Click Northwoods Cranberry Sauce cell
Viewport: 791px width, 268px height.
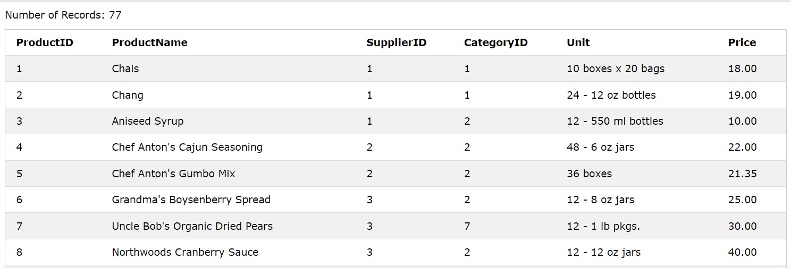[x=185, y=252]
